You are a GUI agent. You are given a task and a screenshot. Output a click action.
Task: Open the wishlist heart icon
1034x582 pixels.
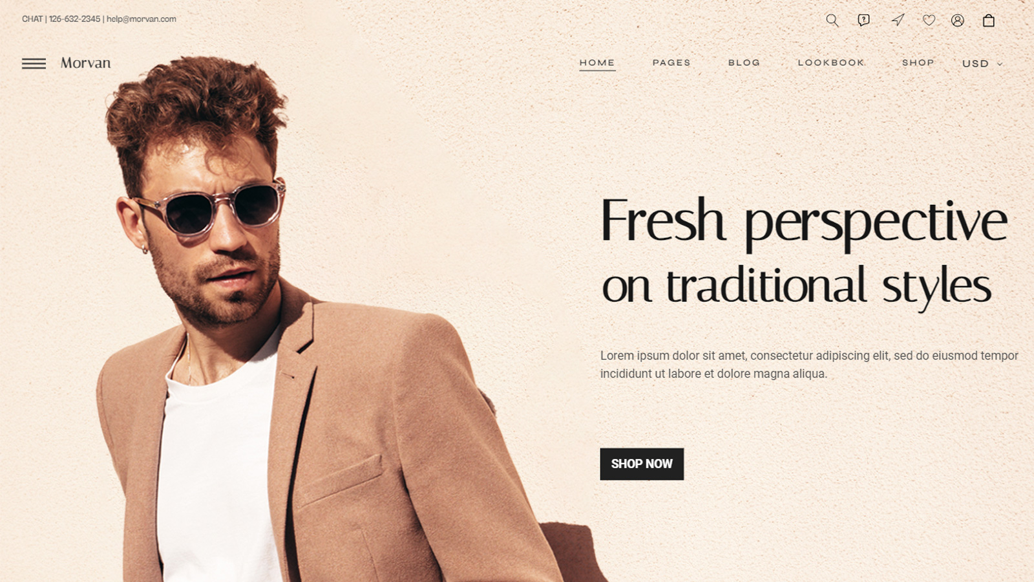[929, 20]
